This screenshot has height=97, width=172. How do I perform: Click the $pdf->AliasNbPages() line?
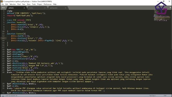18,52
